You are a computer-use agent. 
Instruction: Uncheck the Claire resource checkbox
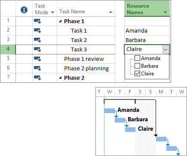(137, 74)
